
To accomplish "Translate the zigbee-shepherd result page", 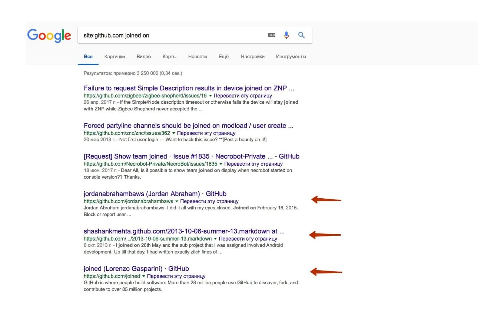I will [x=243, y=96].
